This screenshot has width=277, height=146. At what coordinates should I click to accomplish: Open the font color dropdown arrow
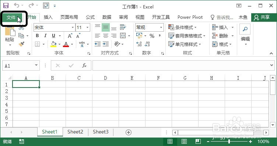72,44
